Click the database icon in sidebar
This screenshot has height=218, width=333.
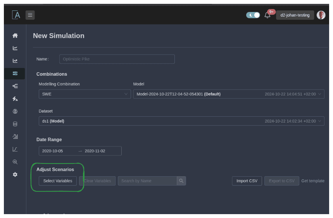point(15,124)
